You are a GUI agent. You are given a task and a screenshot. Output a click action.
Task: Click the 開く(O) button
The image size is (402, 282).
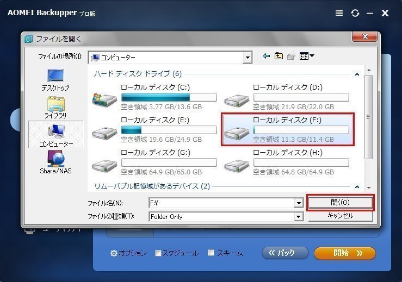(x=340, y=203)
